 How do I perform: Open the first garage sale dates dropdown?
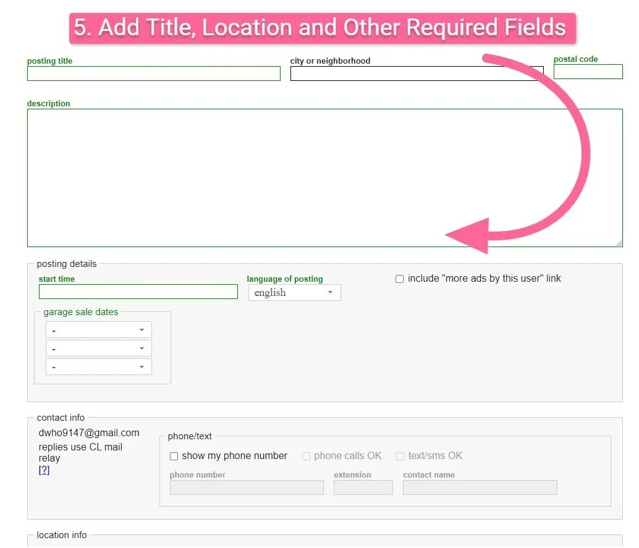point(99,330)
